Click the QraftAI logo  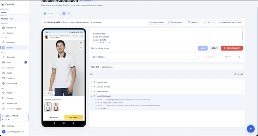[x=7, y=4]
